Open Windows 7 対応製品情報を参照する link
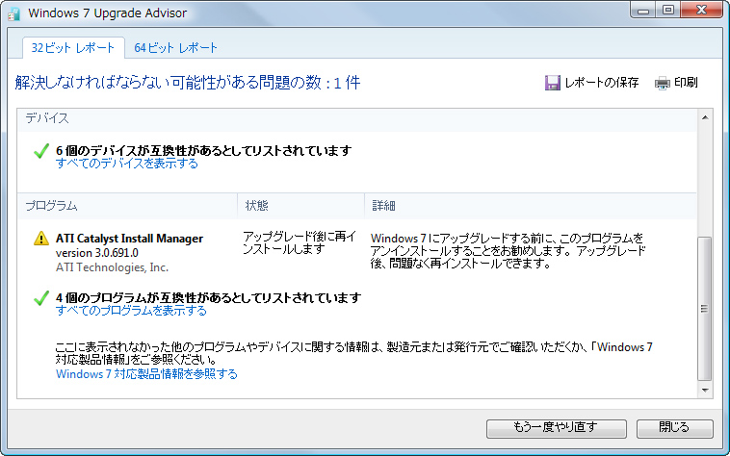730x456 pixels. (146, 374)
